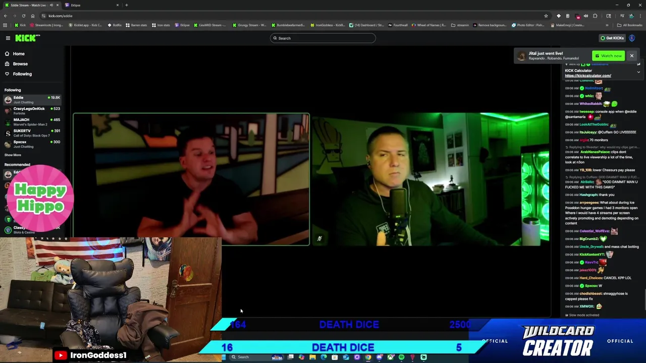Open the browser apps grid icon
This screenshot has width=646, height=363.
[5, 25]
